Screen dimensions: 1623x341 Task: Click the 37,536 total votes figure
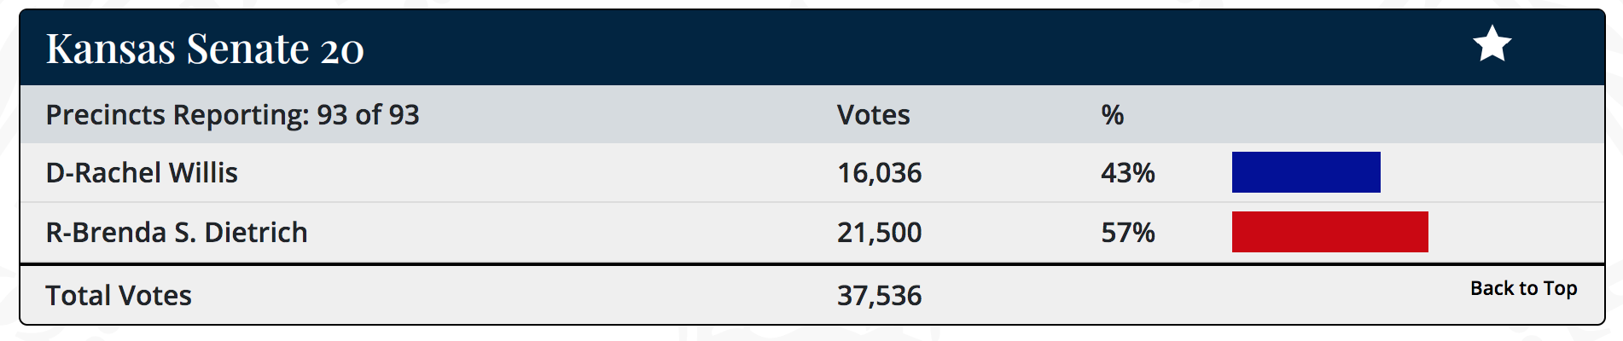(879, 296)
